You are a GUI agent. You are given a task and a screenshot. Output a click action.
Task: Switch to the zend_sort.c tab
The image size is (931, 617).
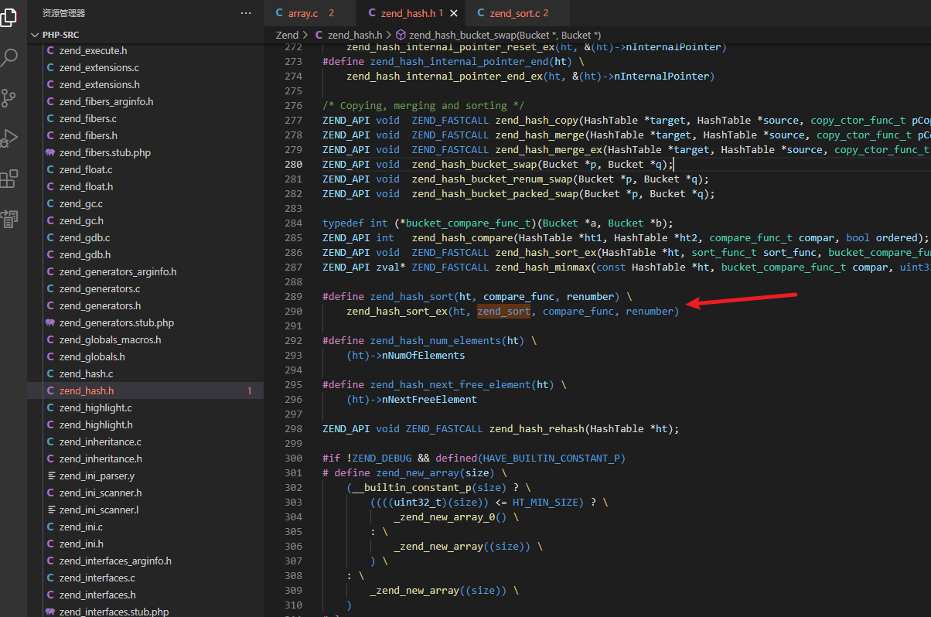pos(514,13)
